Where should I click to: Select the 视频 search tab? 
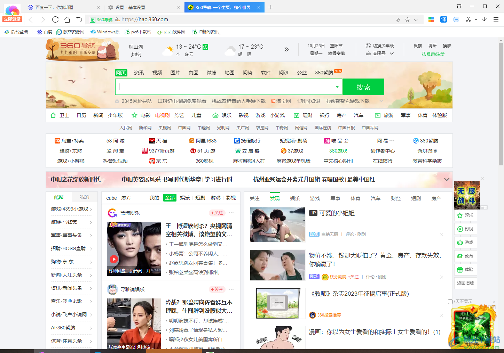(x=157, y=73)
